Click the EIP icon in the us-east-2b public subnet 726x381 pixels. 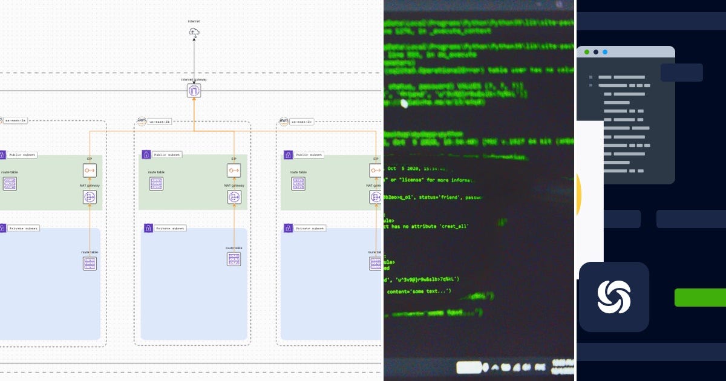[x=234, y=170]
